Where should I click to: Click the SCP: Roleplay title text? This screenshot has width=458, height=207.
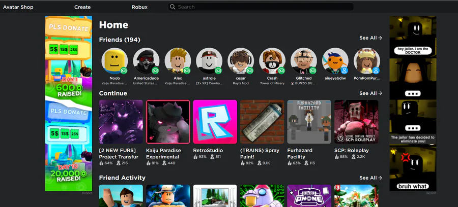[351, 151]
